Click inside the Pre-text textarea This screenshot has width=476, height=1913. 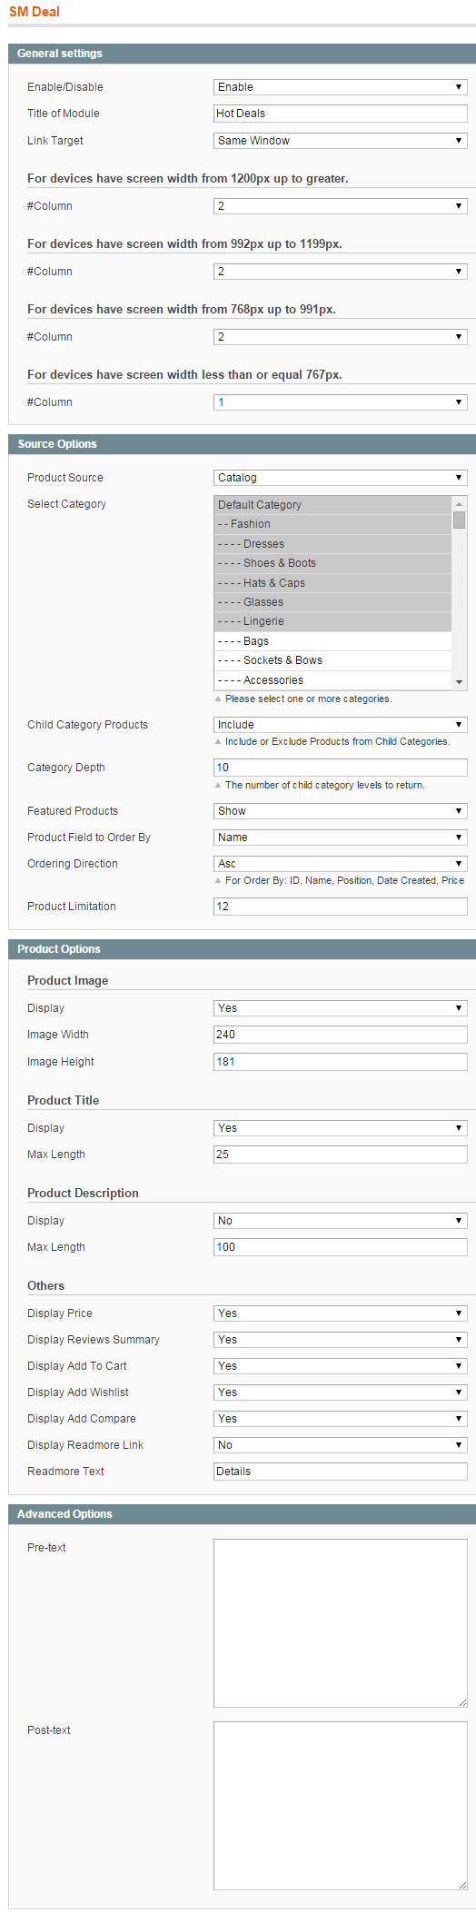point(341,1623)
